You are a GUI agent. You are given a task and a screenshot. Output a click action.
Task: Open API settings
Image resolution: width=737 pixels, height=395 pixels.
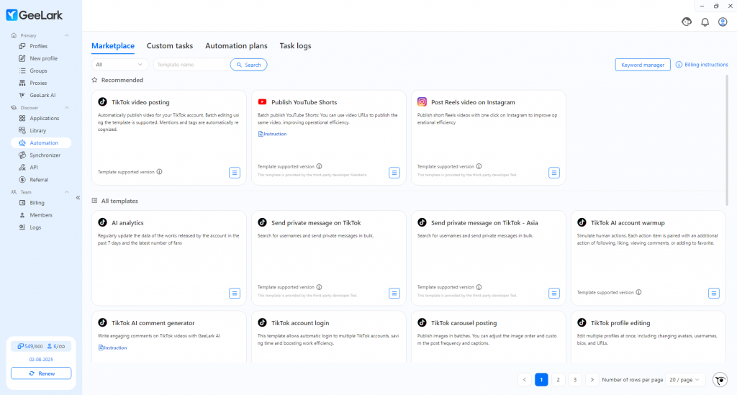coord(33,167)
